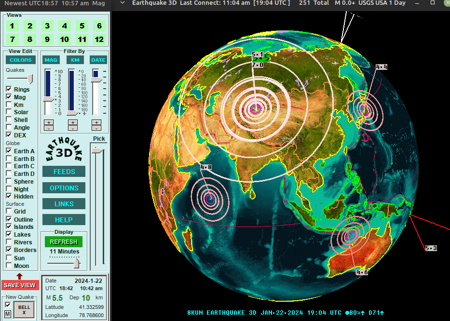Uncheck the DEX checkbox

click(9, 135)
